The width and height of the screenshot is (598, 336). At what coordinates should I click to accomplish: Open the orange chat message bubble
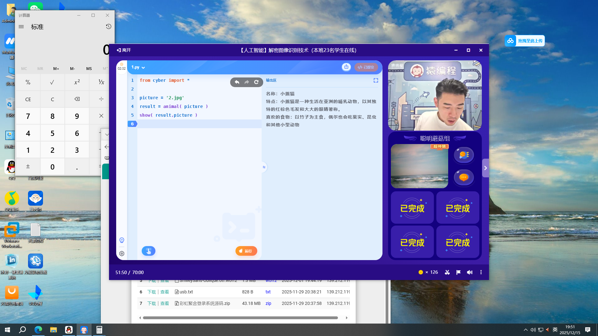(x=463, y=177)
